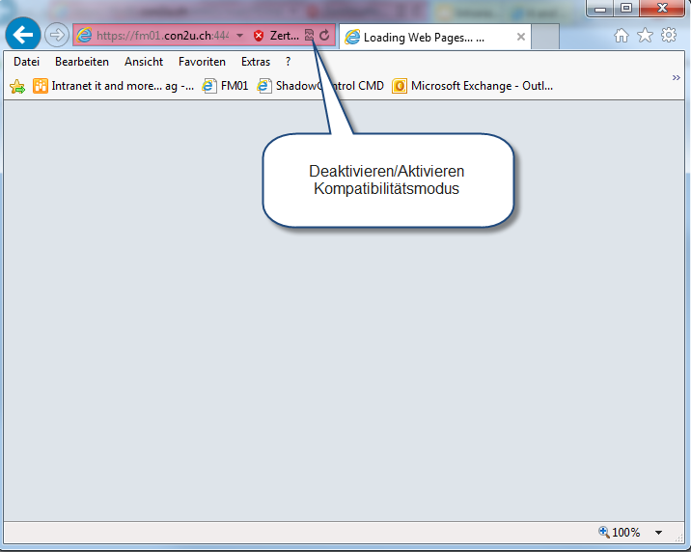Click the red certificate error icon
Screen dimensions: 691x552
[259, 36]
